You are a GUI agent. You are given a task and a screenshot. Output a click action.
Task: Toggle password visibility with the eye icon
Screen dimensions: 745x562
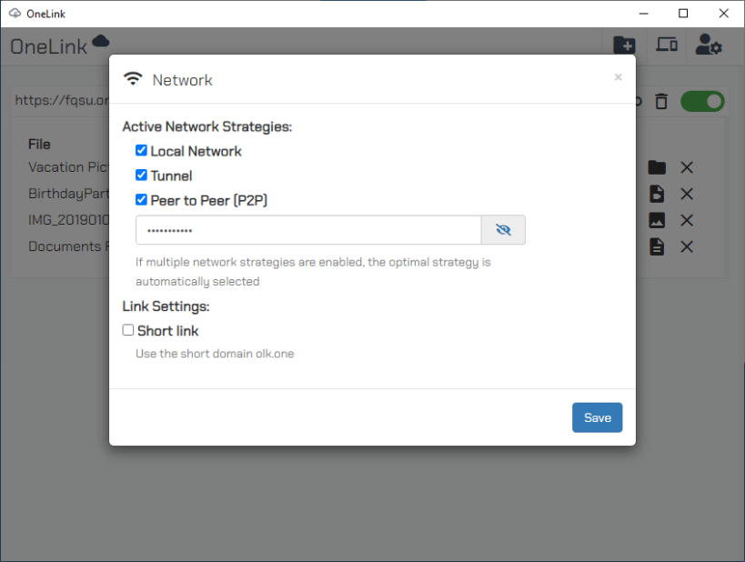503,230
